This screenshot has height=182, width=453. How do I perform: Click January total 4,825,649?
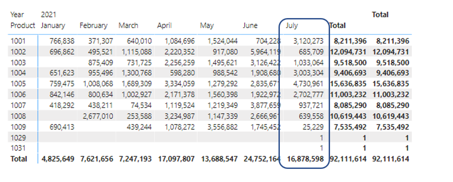pos(58,159)
